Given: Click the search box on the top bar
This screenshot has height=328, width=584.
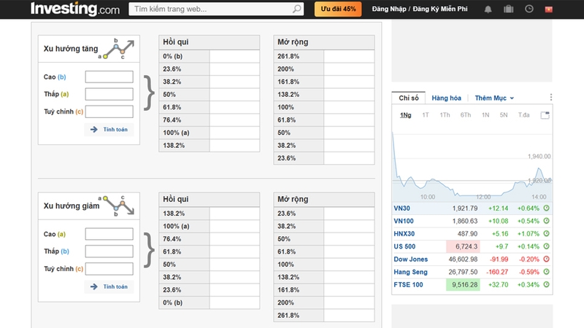Looking at the screenshot, I should point(216,9).
